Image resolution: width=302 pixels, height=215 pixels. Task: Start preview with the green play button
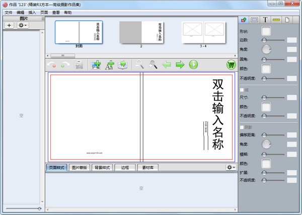tap(193, 64)
